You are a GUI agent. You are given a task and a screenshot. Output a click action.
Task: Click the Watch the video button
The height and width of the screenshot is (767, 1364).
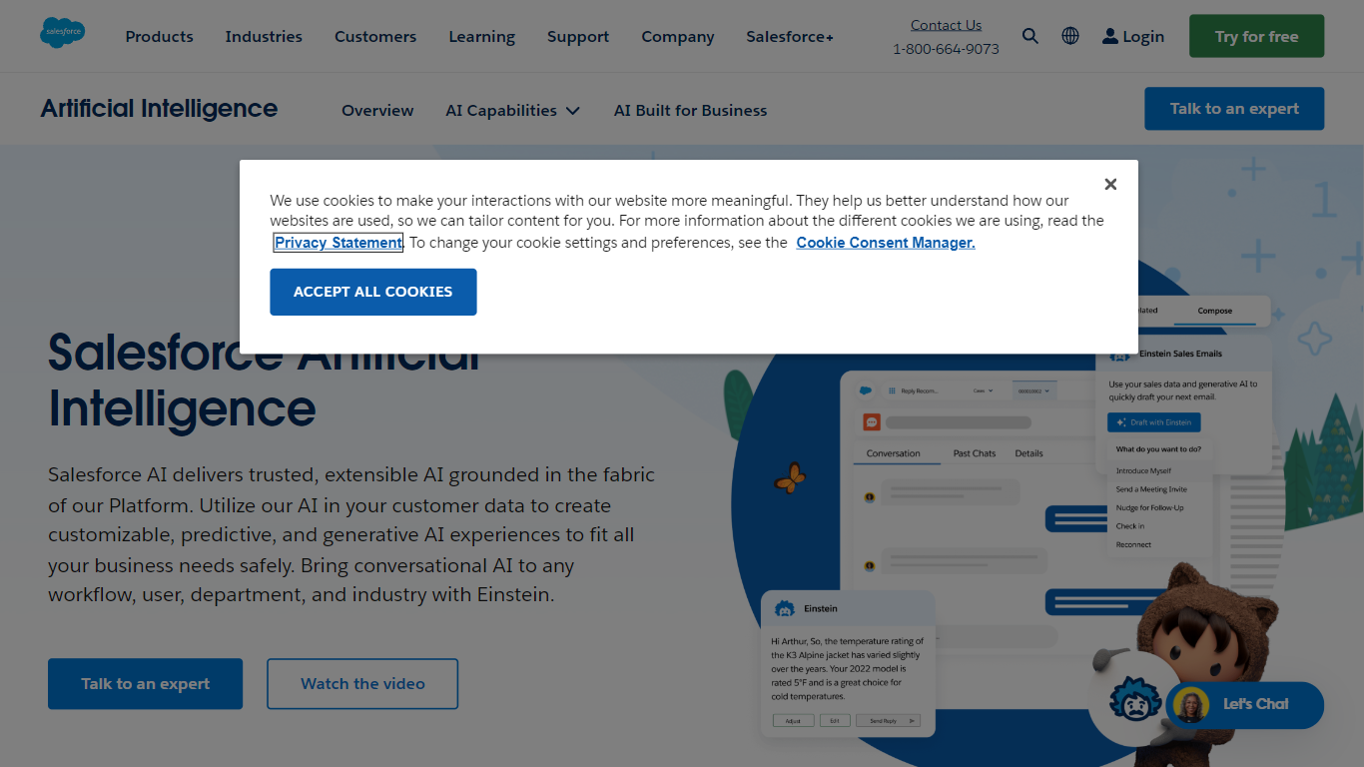(362, 684)
